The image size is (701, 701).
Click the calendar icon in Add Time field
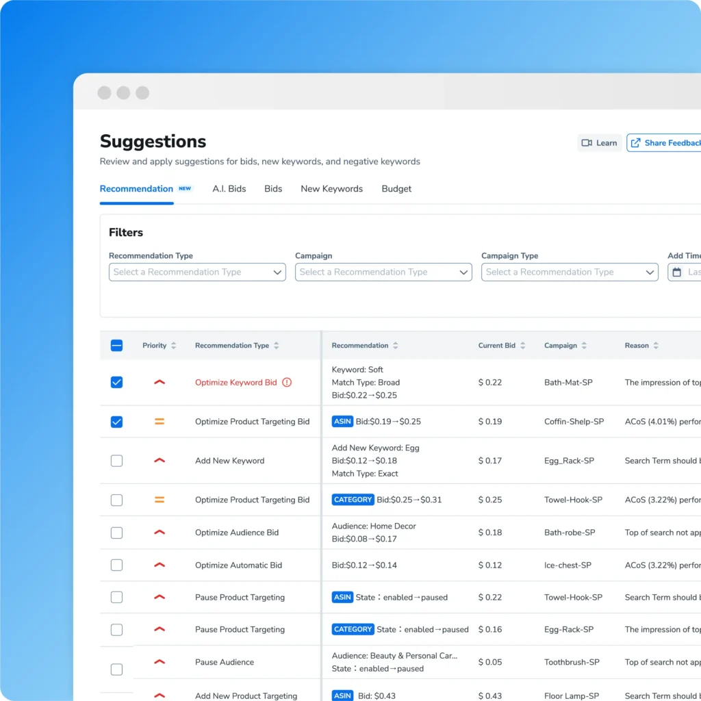(x=677, y=272)
